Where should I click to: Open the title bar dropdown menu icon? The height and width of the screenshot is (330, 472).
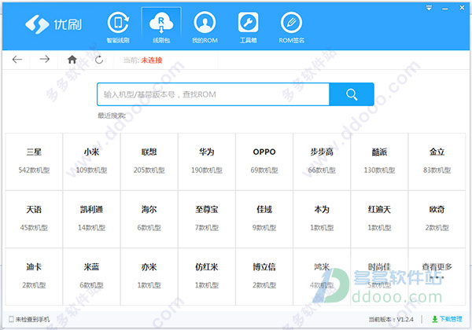tap(429, 8)
